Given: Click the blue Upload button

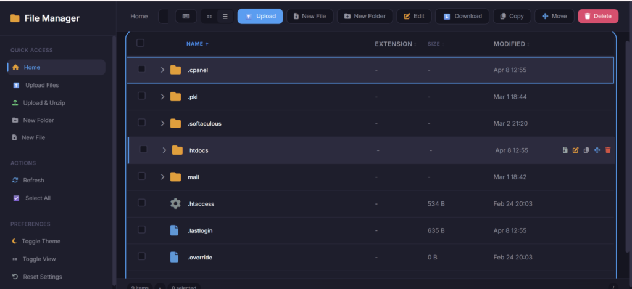Looking at the screenshot, I should tap(260, 17).
